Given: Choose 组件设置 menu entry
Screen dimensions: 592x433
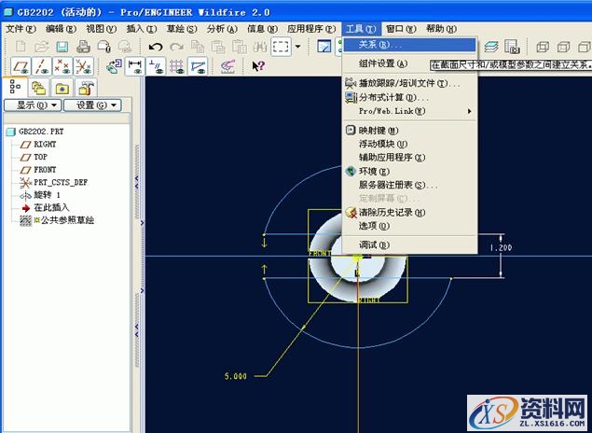Looking at the screenshot, I should click(409, 63).
